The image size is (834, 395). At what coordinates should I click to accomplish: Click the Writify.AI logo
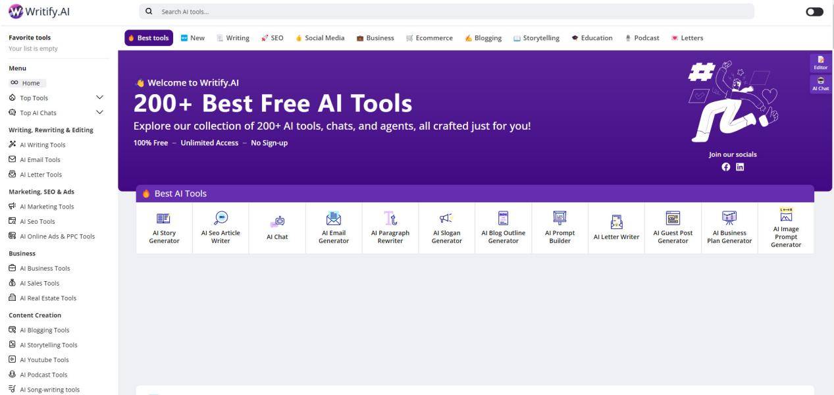click(39, 11)
